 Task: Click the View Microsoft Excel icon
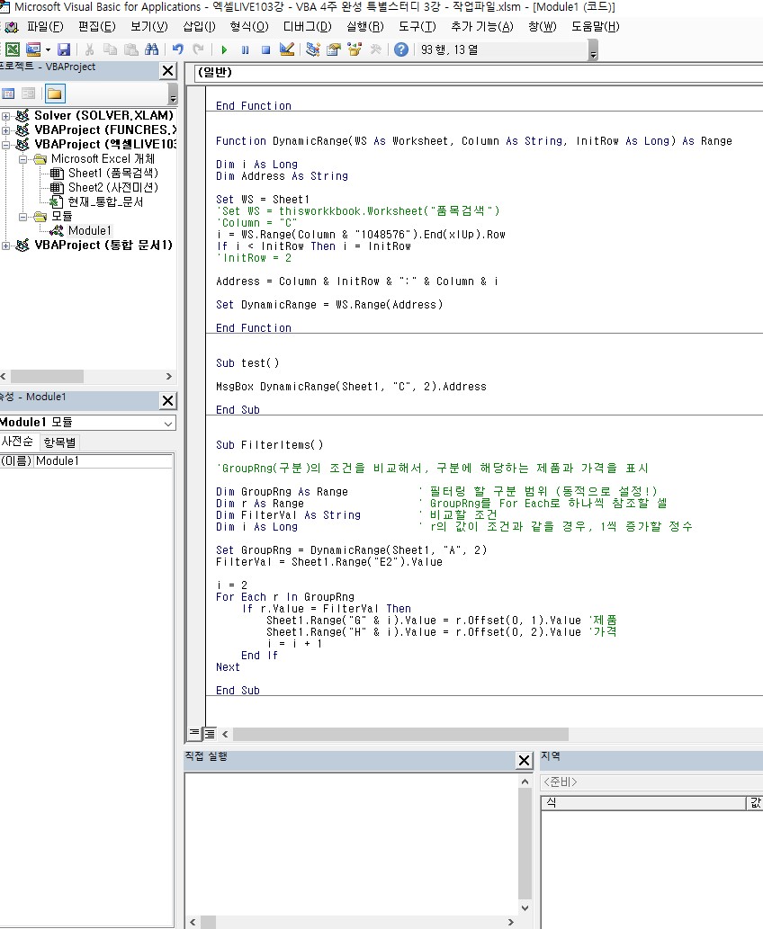(13, 49)
